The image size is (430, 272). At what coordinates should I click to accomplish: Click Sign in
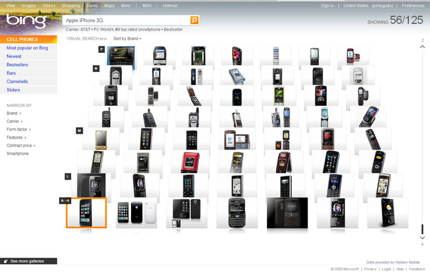point(327,5)
